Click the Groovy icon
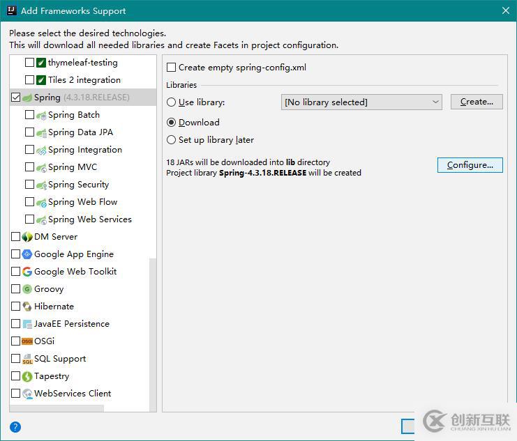This screenshot has width=517, height=441. tap(27, 289)
